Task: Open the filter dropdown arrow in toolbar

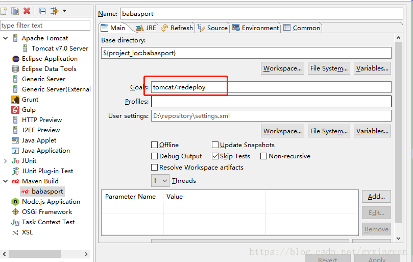Action: click(64, 11)
